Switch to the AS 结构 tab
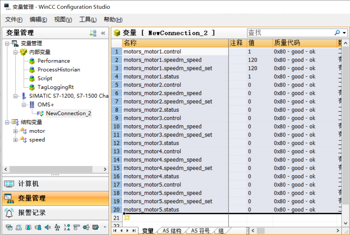This screenshot has height=235, width=350. [171, 231]
